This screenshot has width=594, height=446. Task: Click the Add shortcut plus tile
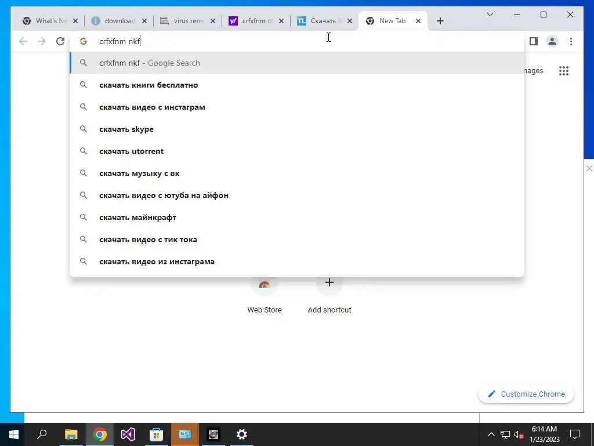329,296
